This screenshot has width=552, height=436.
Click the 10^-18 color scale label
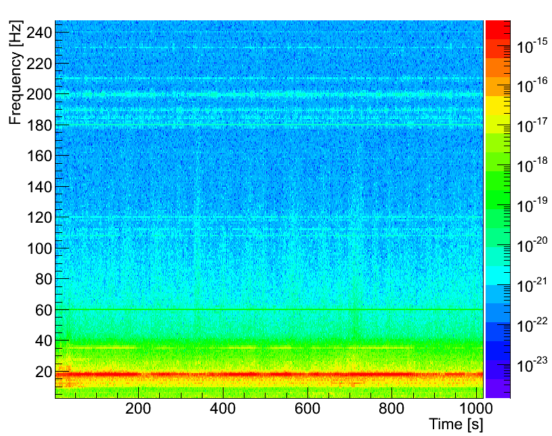(x=532, y=165)
